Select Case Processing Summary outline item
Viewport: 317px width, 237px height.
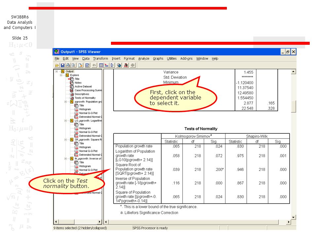88,91
